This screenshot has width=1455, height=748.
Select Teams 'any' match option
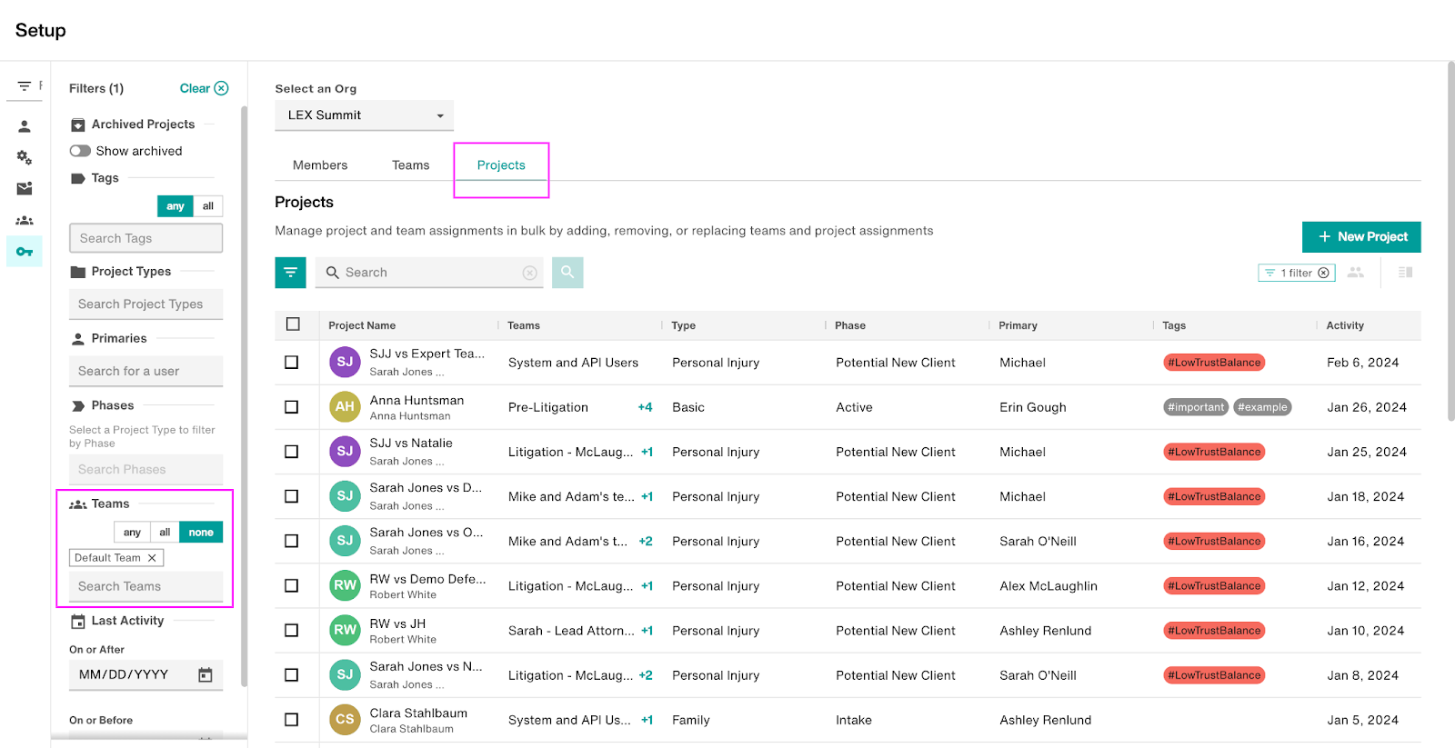click(132, 533)
